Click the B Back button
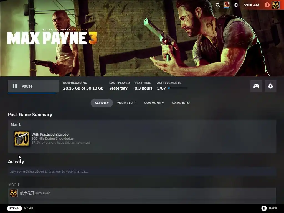The image size is (284, 213). pyautogui.click(x=269, y=208)
